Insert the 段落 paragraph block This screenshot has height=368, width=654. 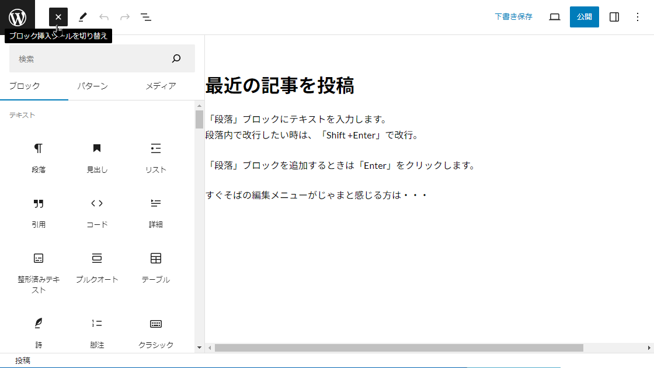[x=39, y=158]
